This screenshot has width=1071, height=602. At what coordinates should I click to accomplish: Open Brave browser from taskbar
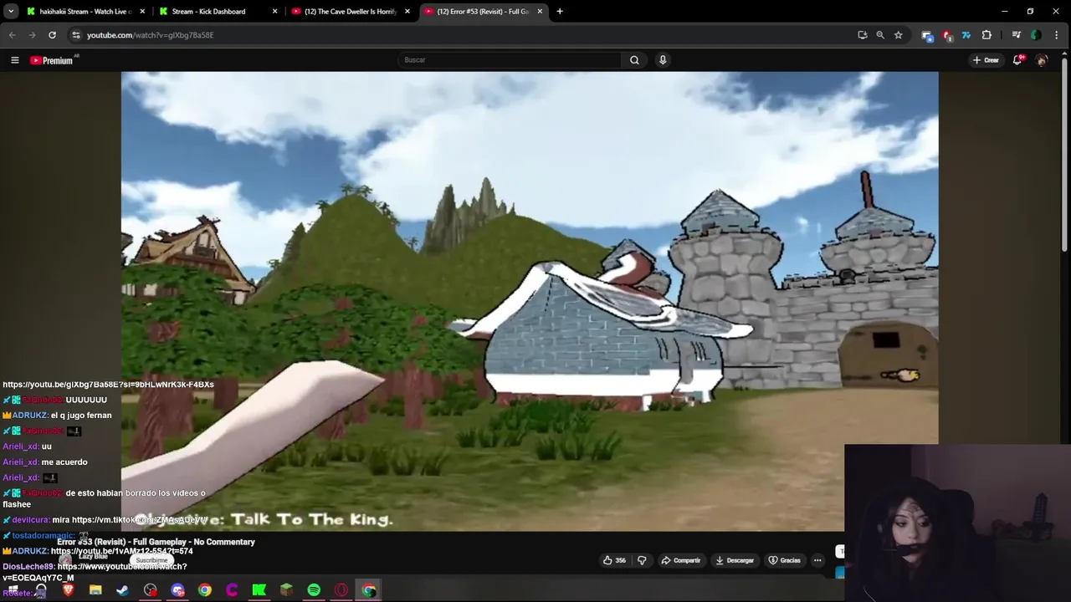click(x=68, y=589)
